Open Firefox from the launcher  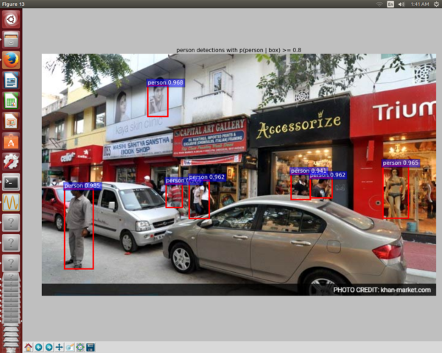point(11,60)
